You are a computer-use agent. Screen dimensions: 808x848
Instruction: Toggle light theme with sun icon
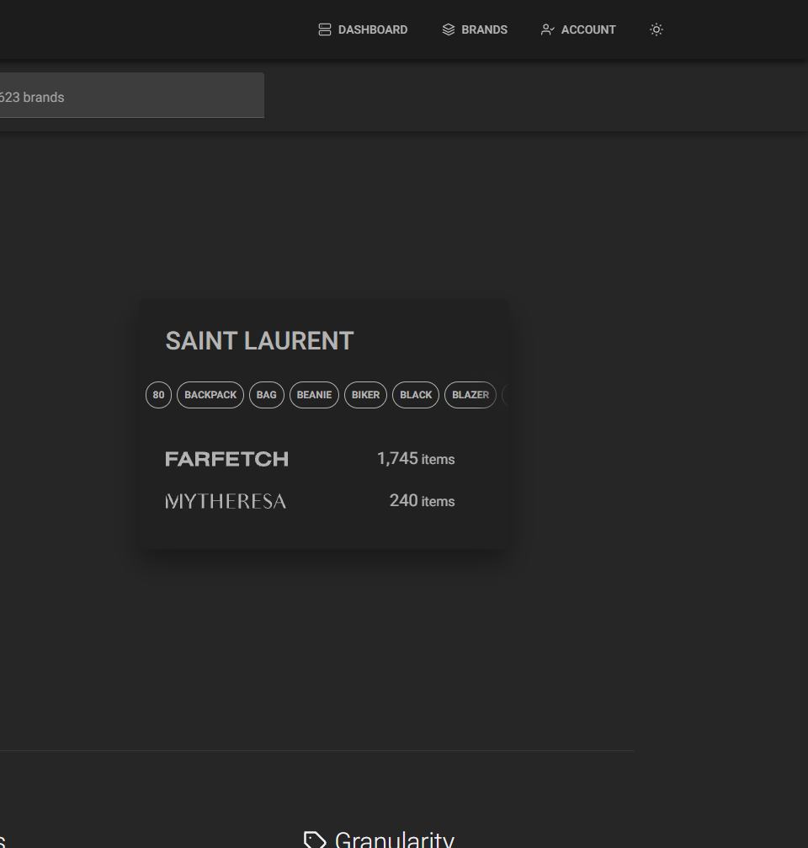656,29
